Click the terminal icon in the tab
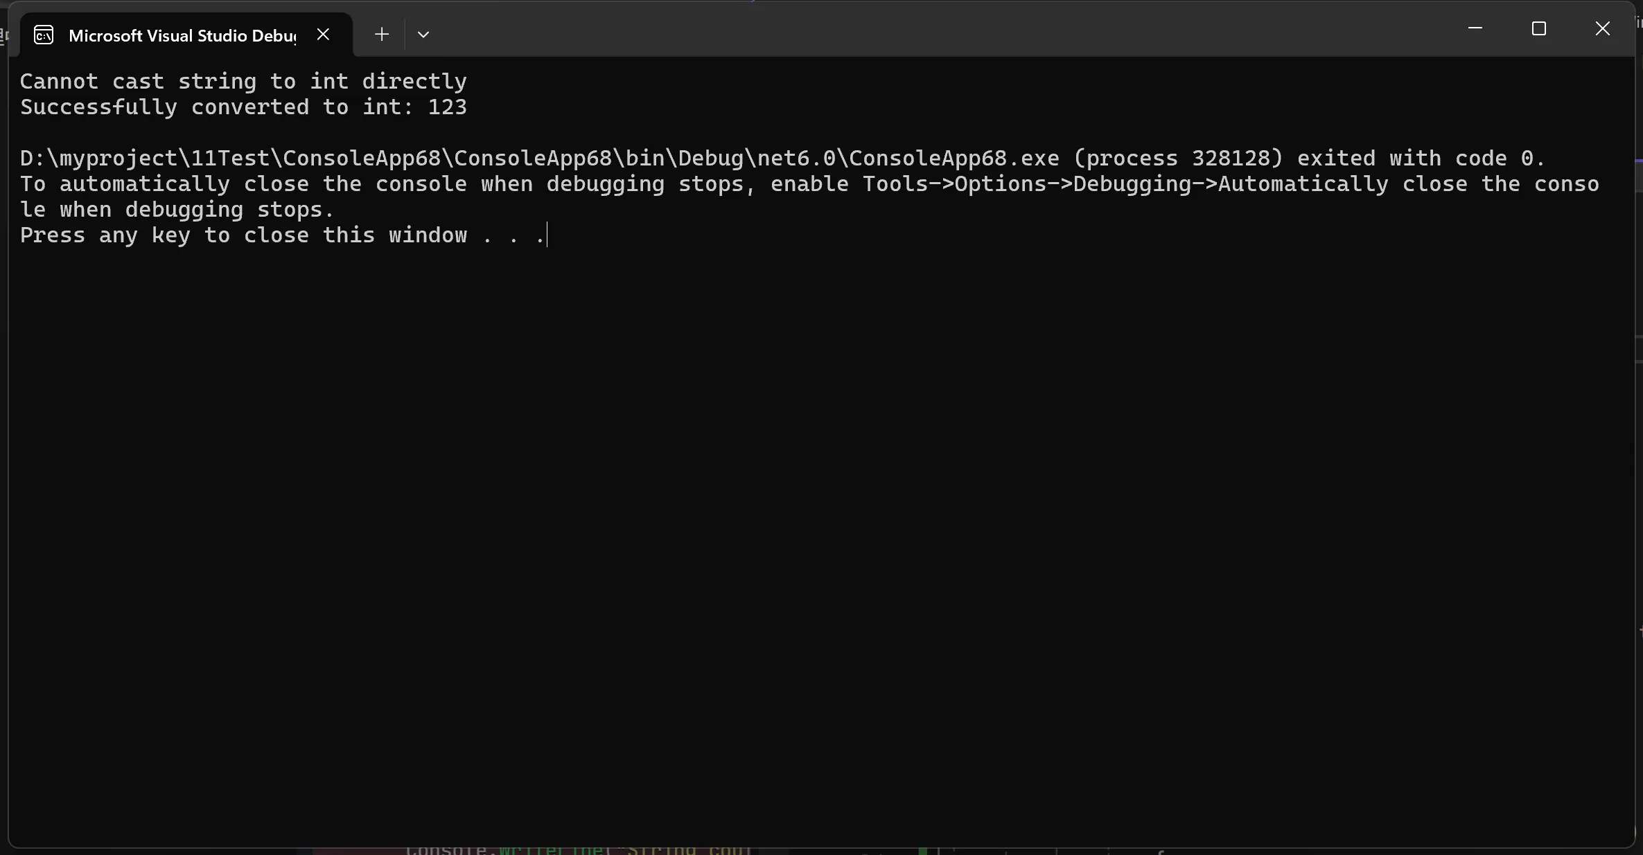The width and height of the screenshot is (1643, 855). point(44,35)
